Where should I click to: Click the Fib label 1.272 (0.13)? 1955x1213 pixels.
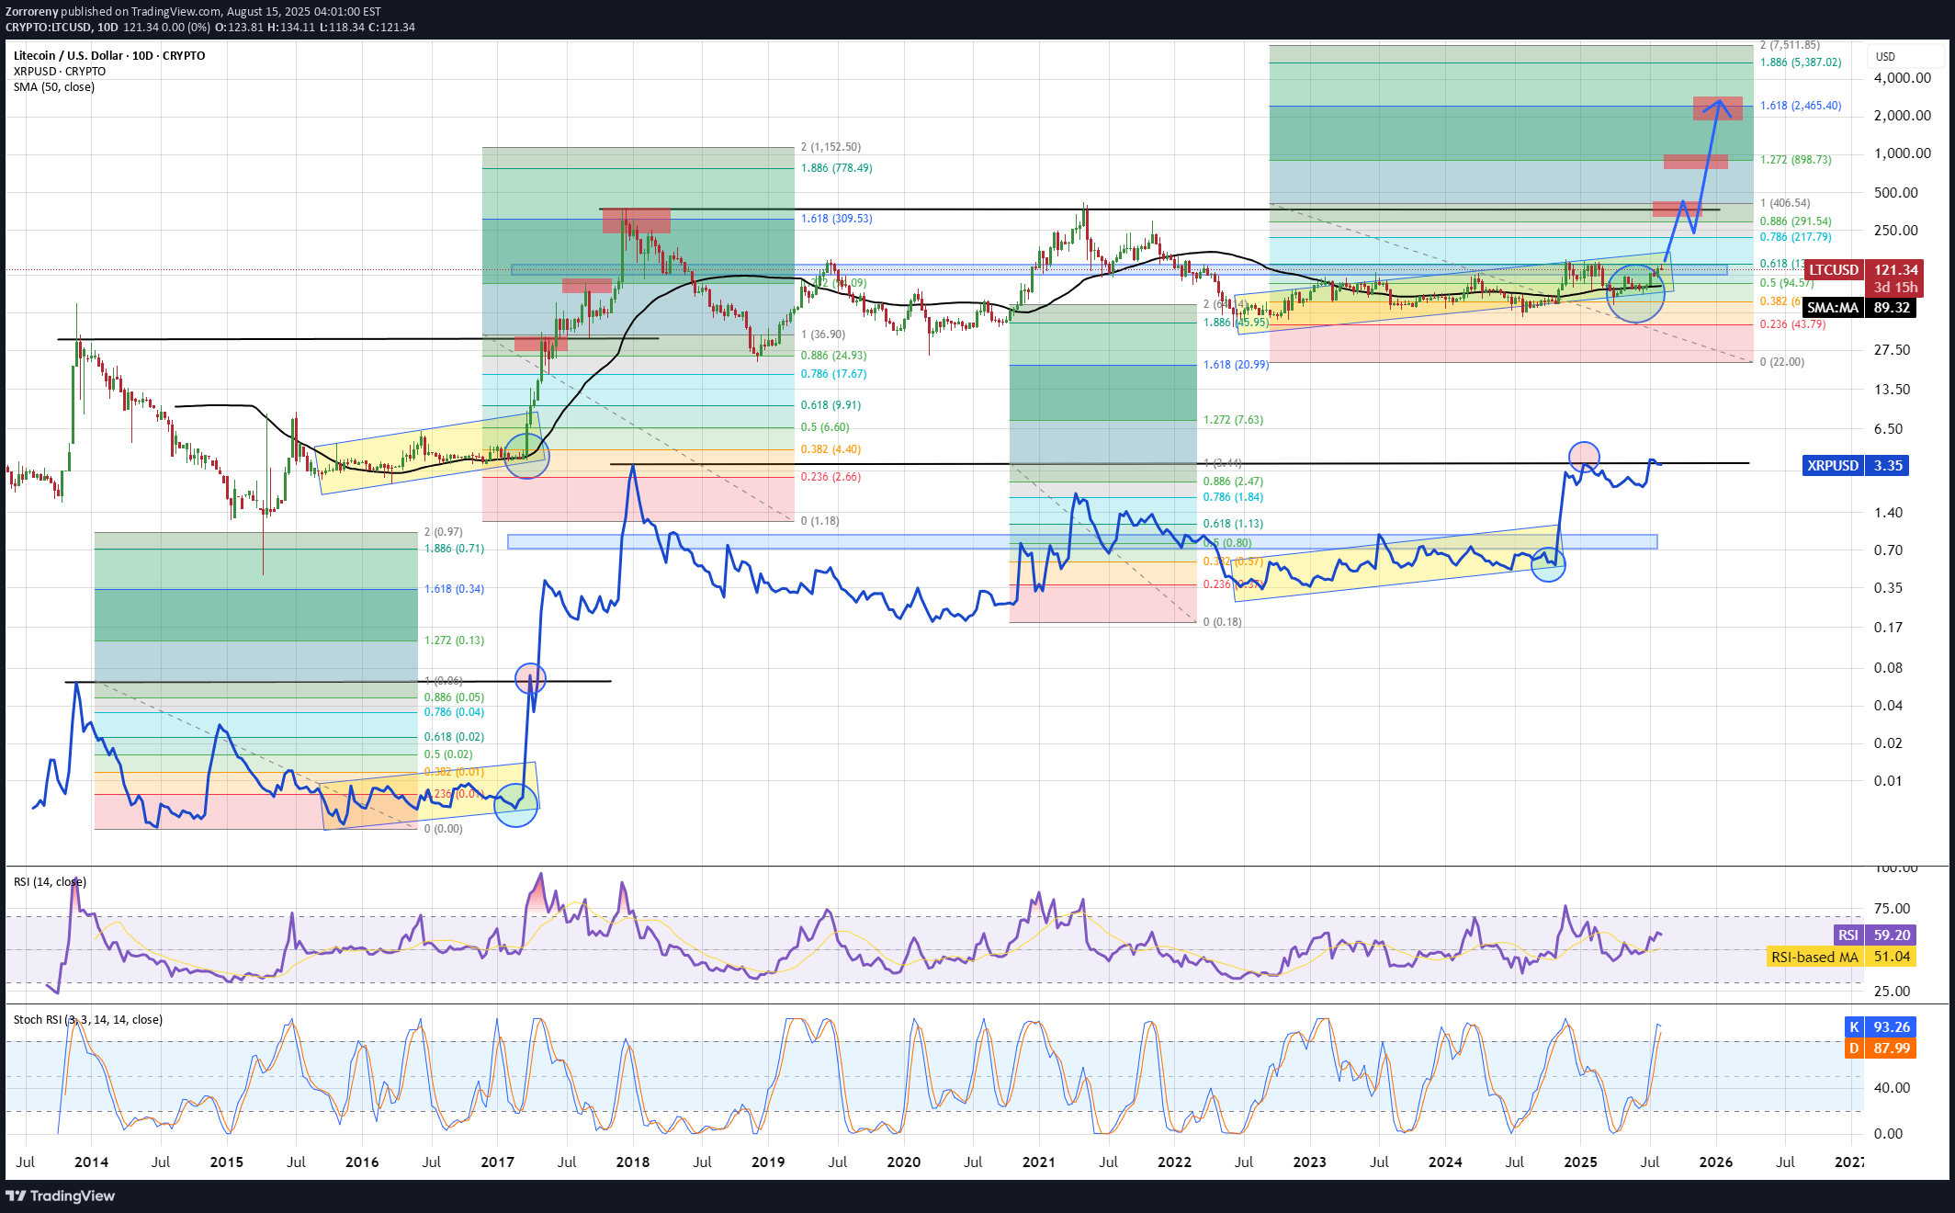455,641
